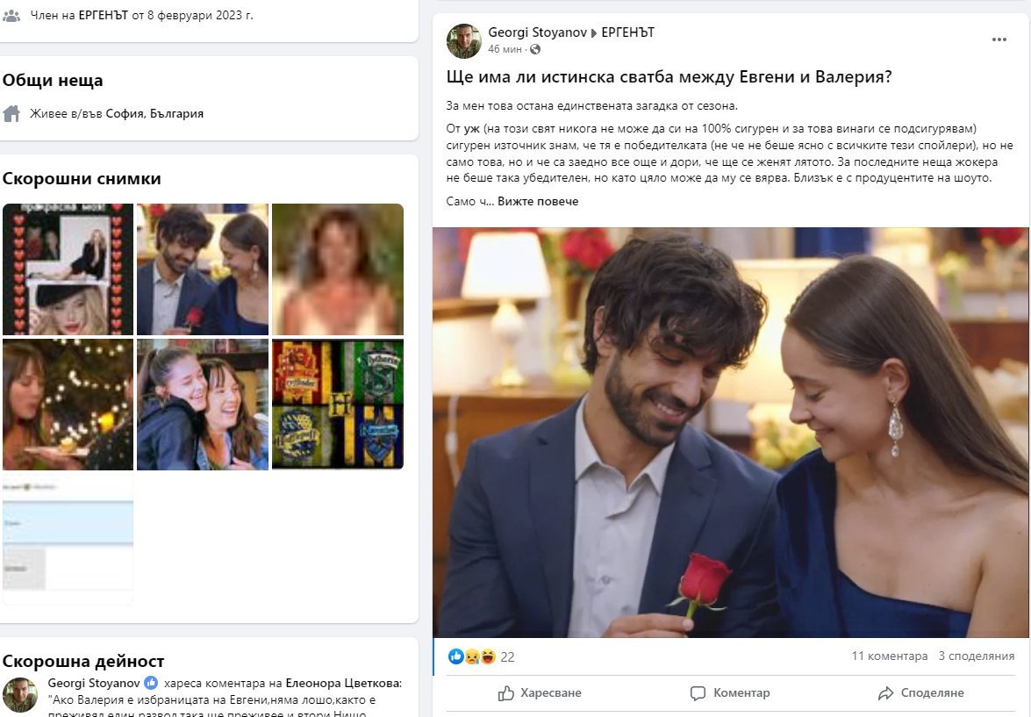
Task: Click Елеонора Цветкова name in recent activity
Action: point(343,683)
